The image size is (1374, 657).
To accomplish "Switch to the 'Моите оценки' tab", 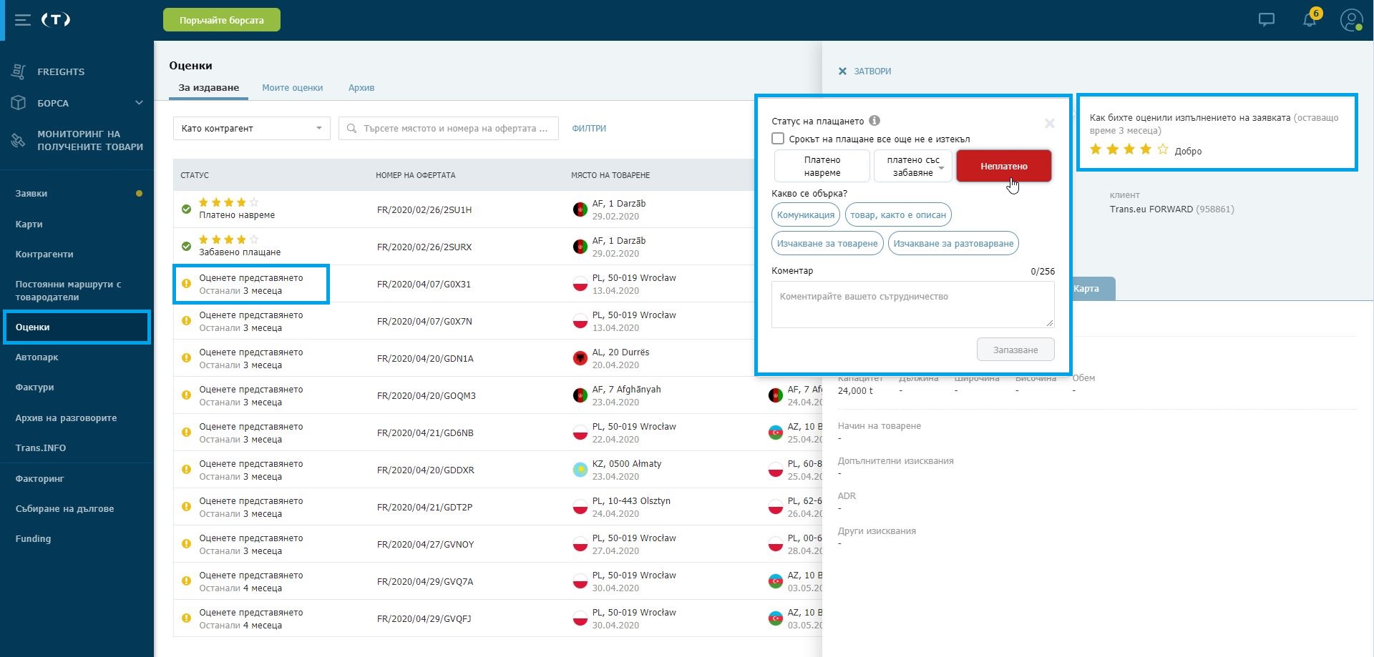I will 293,88.
